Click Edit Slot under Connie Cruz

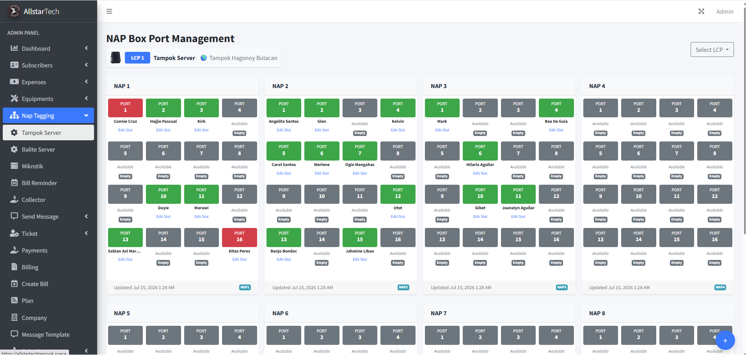(x=125, y=130)
